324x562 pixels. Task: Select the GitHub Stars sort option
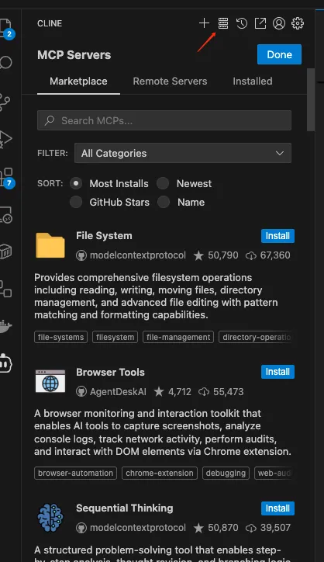tap(75, 202)
